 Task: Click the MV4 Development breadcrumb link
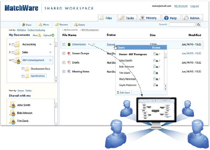tap(90, 30)
